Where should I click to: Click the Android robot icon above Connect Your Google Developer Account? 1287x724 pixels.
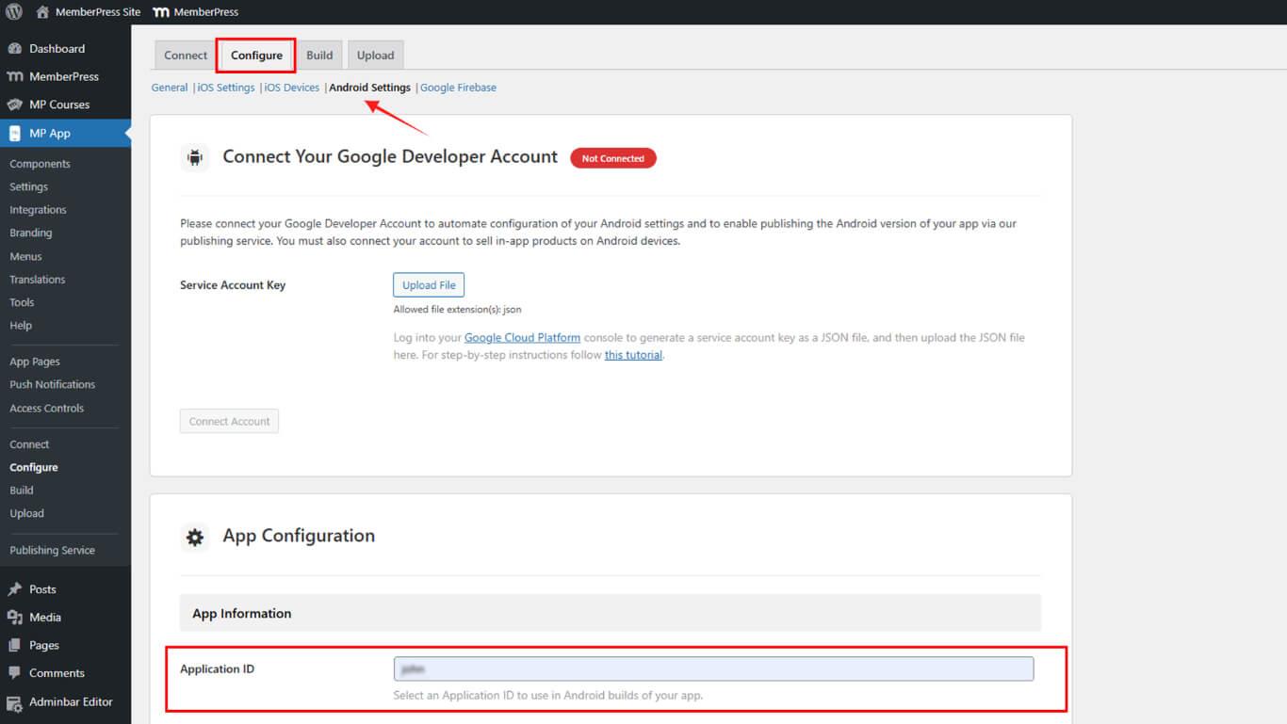coord(195,157)
